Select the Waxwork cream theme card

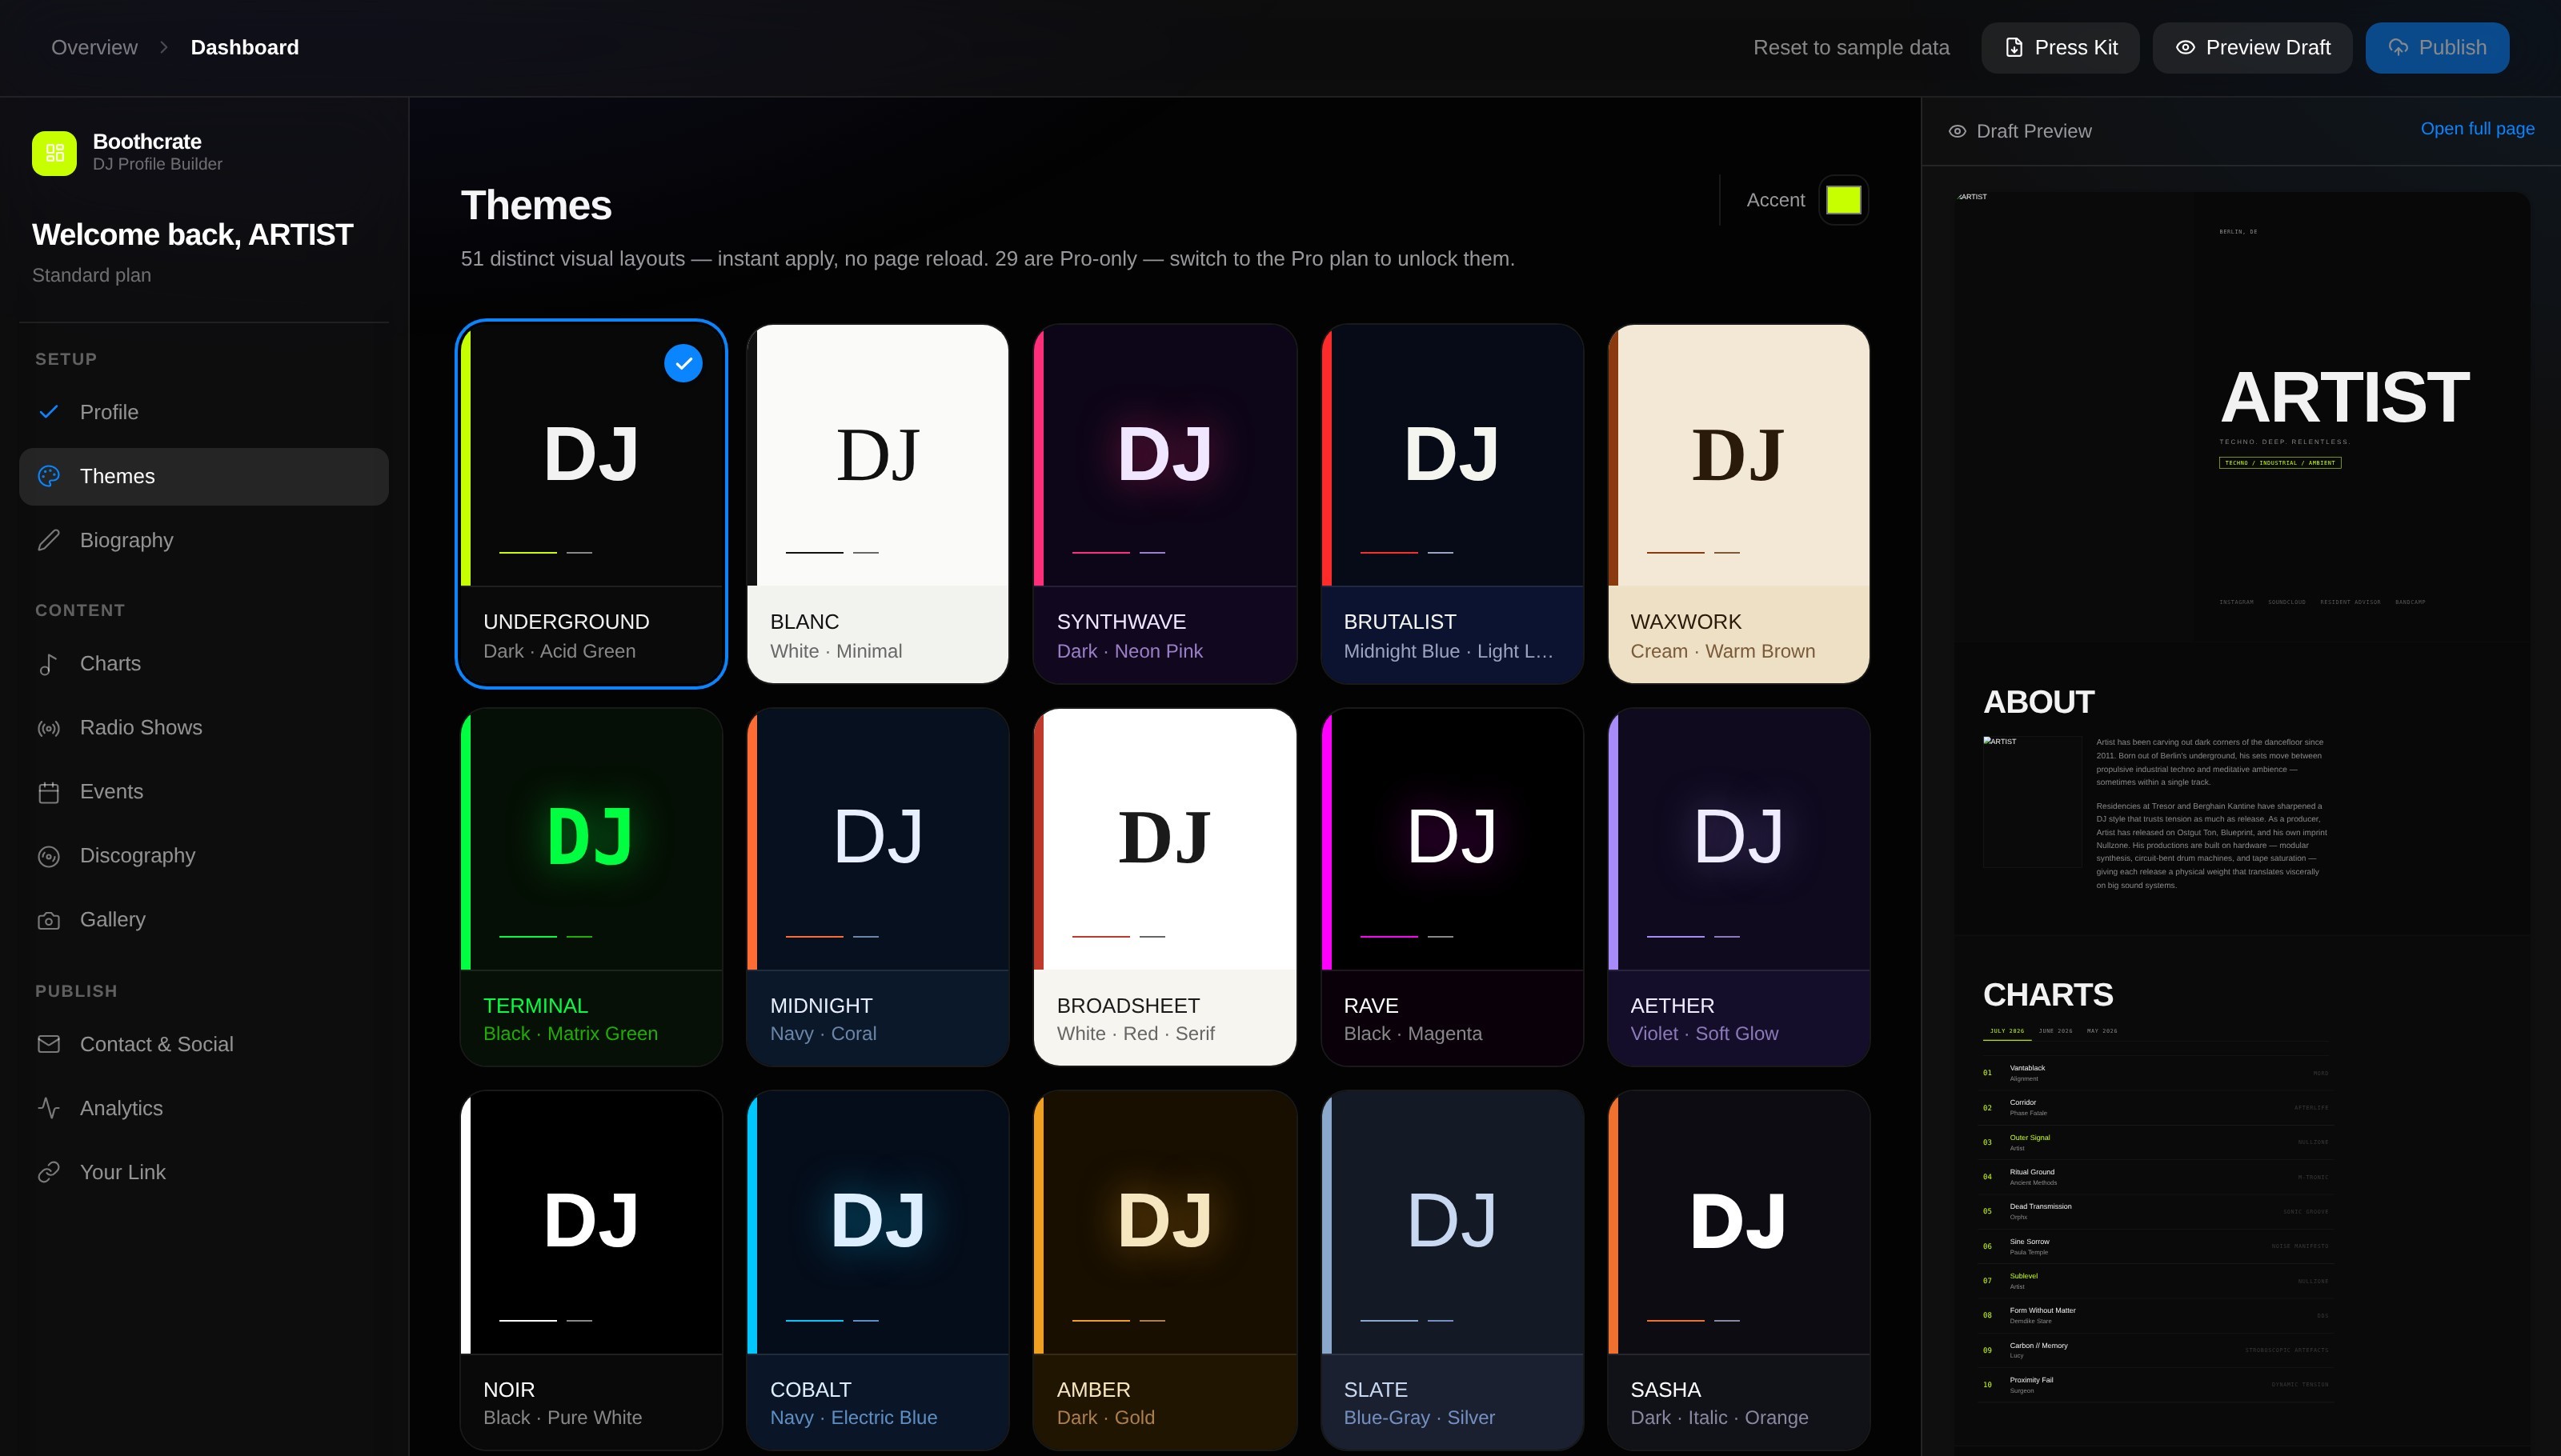click(x=1738, y=504)
